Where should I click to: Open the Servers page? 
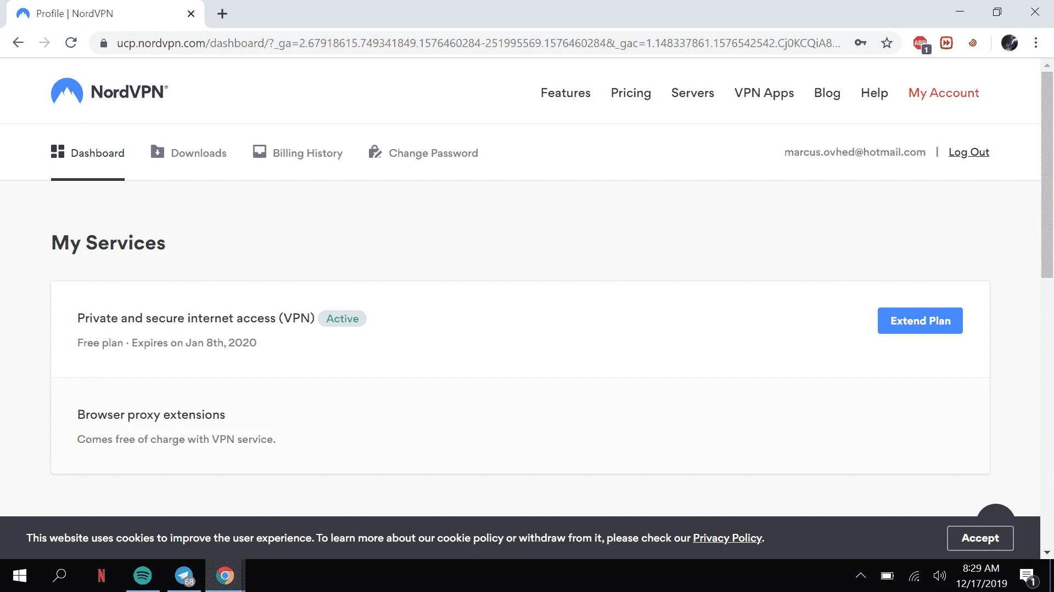(692, 93)
